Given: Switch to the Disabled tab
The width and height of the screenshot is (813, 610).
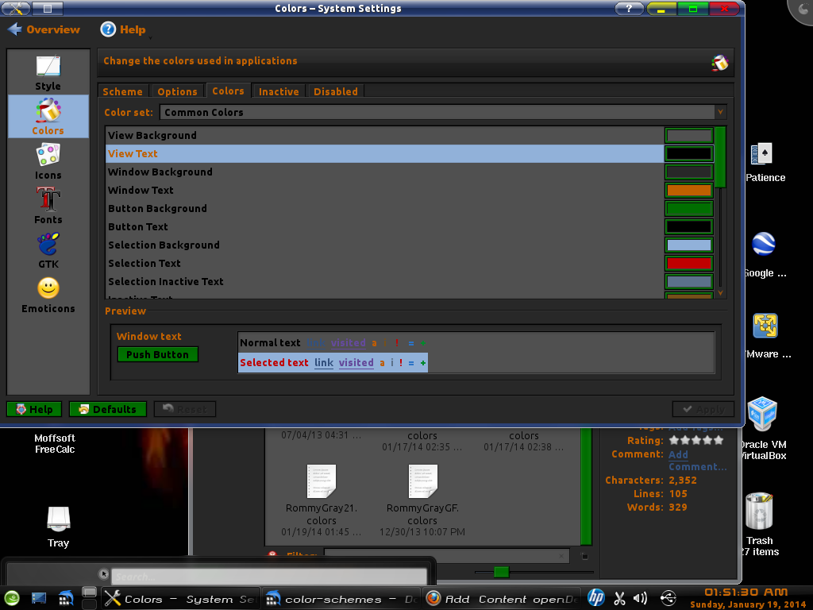Looking at the screenshot, I should click(336, 91).
